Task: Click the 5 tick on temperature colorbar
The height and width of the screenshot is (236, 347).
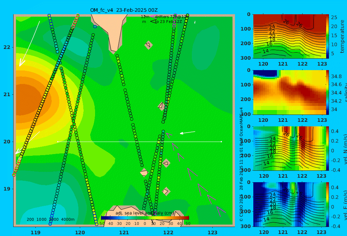Action: click(x=332, y=53)
